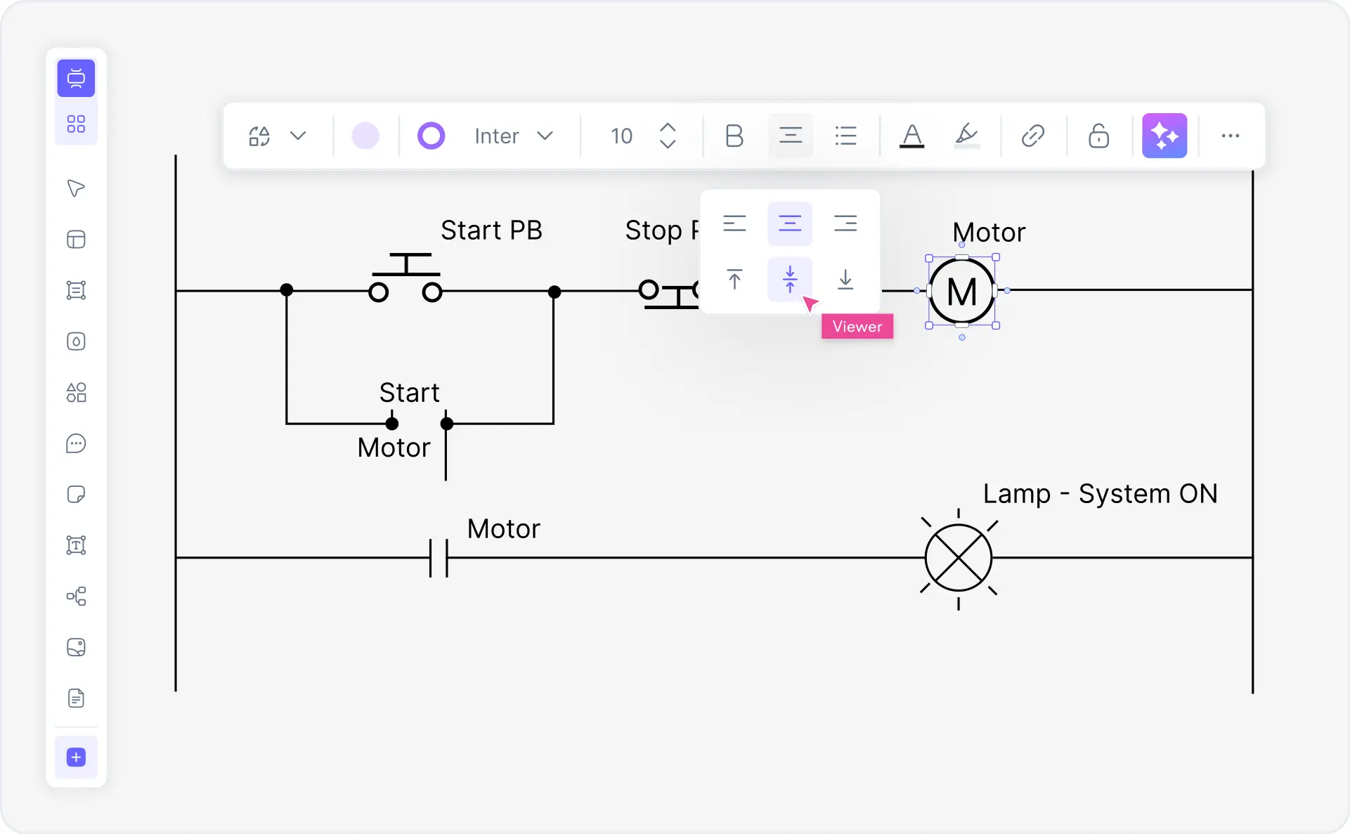1350x834 pixels.
Task: Switch to the grid apps view at sidebar top
Action: click(x=76, y=124)
